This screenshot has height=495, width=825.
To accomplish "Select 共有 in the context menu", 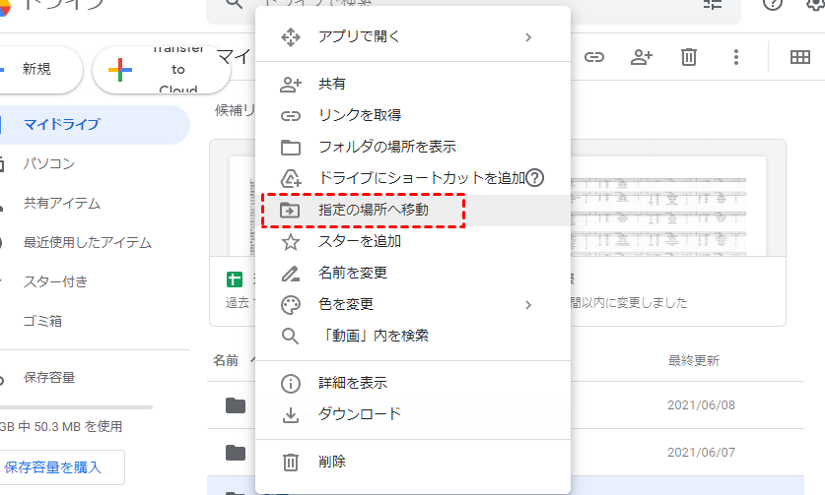I will 413,84.
